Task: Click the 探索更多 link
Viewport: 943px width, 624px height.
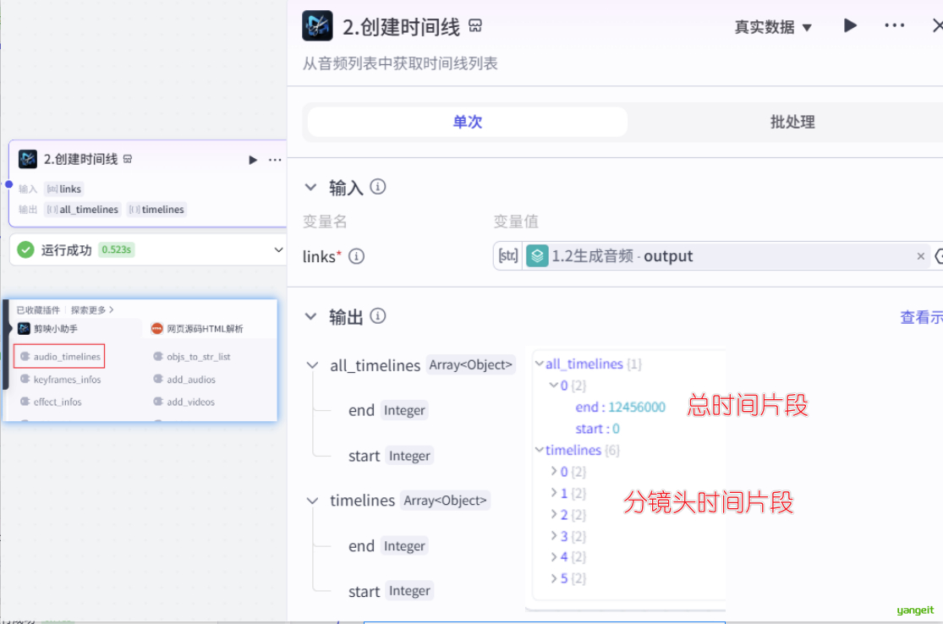Action: click(x=92, y=310)
